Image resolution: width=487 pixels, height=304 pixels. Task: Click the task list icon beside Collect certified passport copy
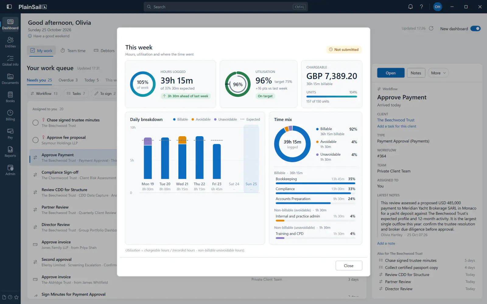click(380, 268)
